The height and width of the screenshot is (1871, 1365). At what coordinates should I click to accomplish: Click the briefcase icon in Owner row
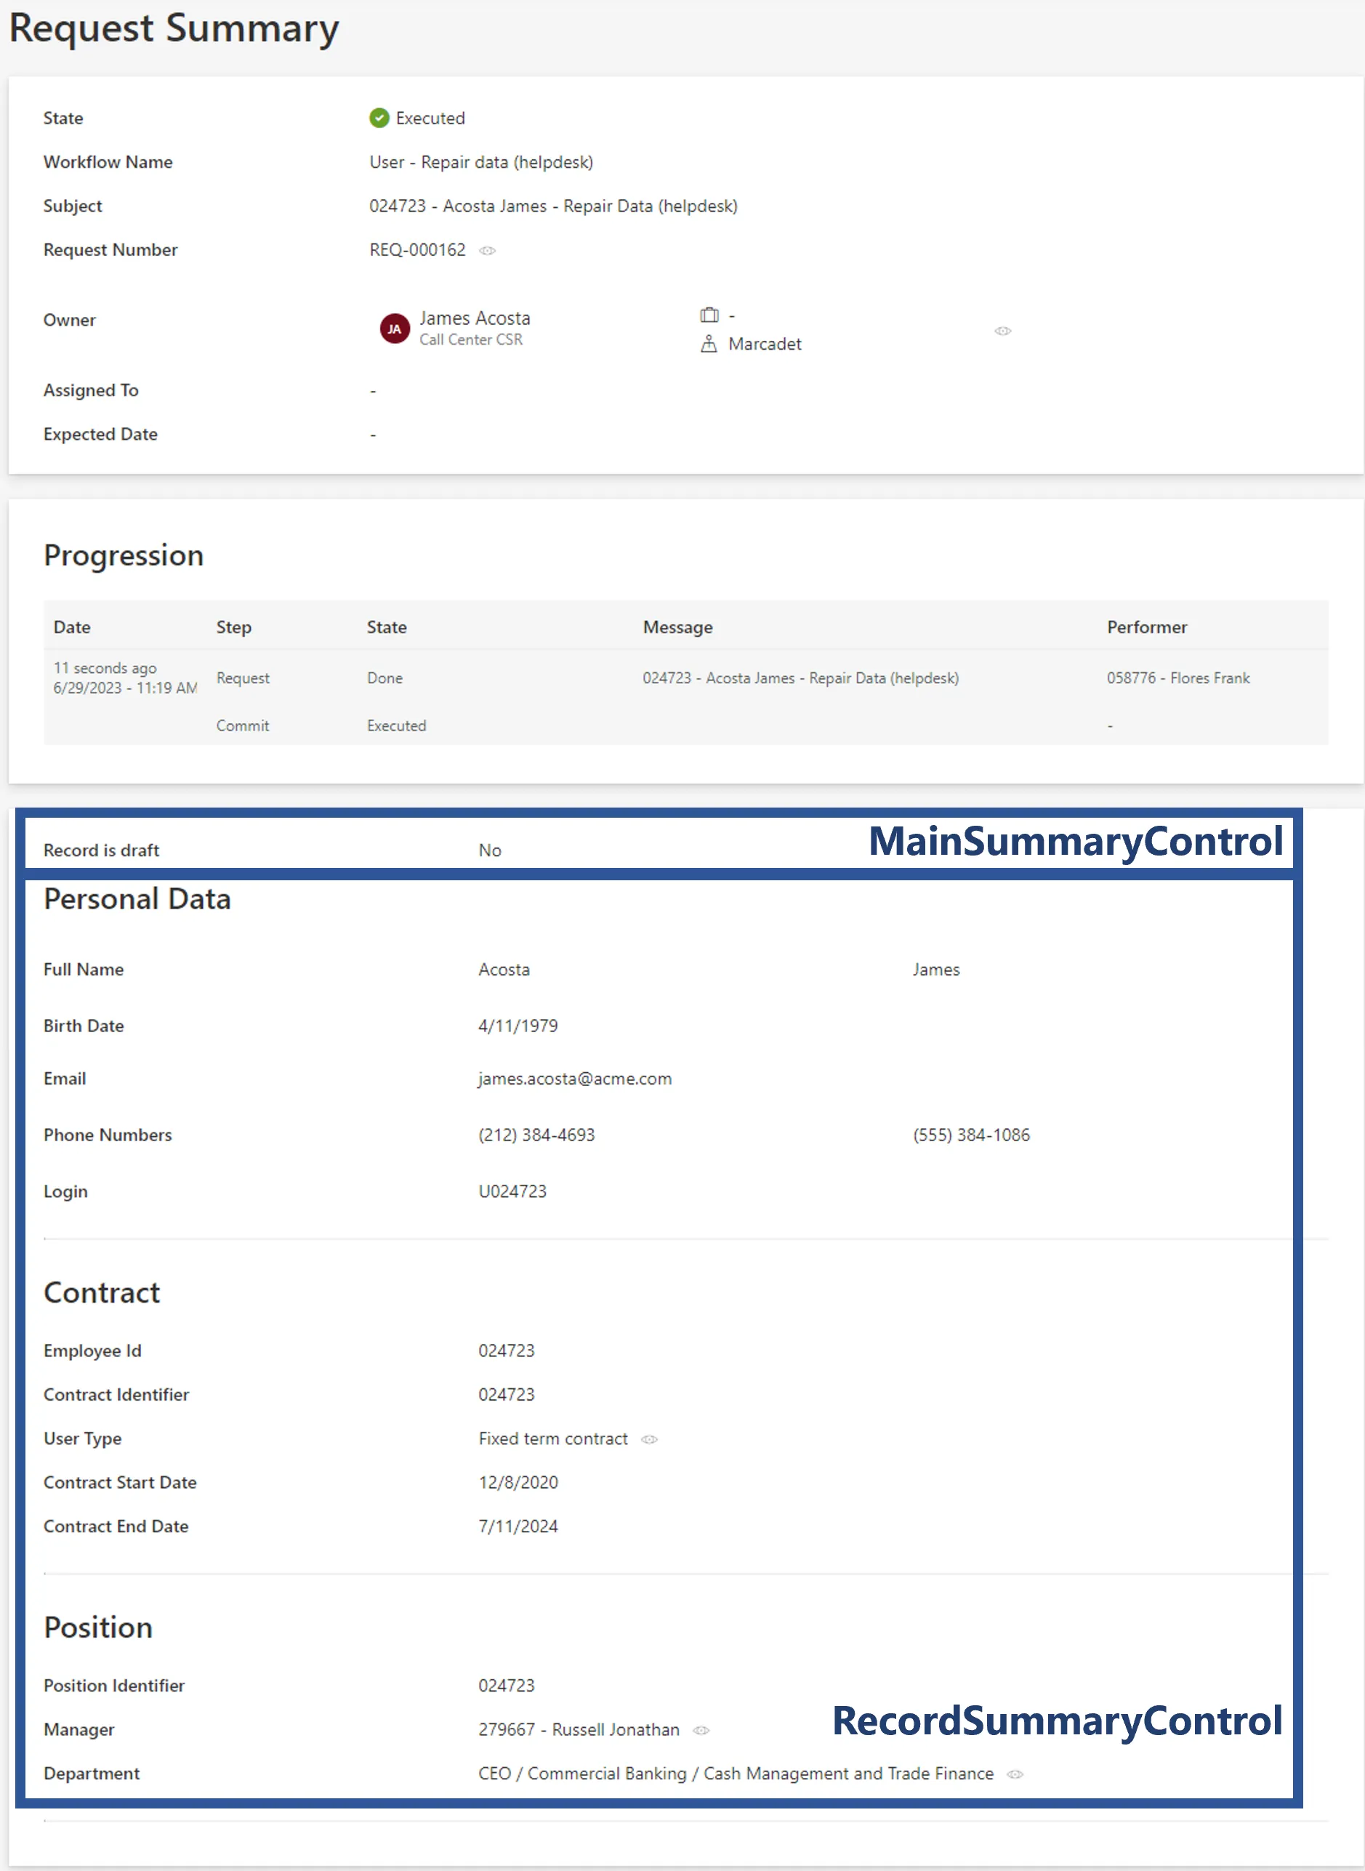pos(709,315)
